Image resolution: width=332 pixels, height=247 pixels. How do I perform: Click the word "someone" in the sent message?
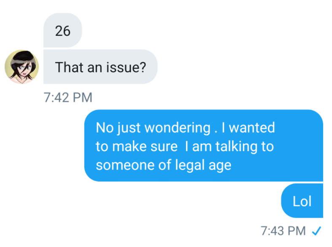point(125,165)
